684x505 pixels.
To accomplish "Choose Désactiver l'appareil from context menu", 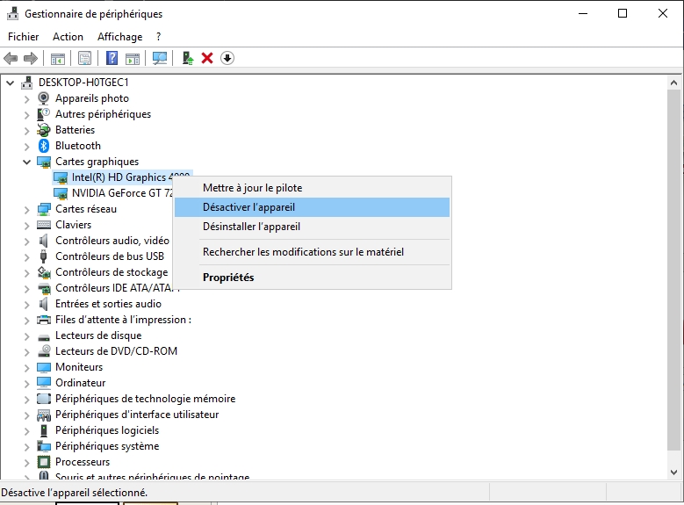I will (313, 207).
